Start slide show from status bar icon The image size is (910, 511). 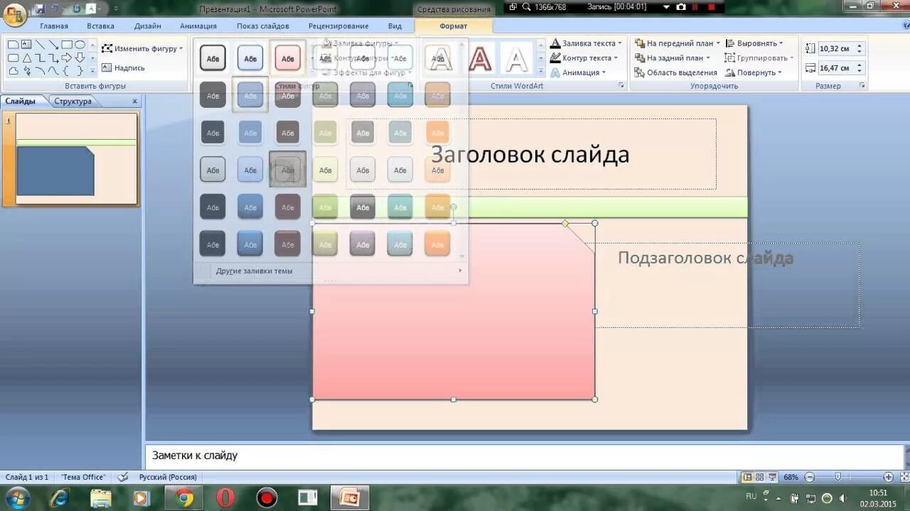[x=771, y=477]
